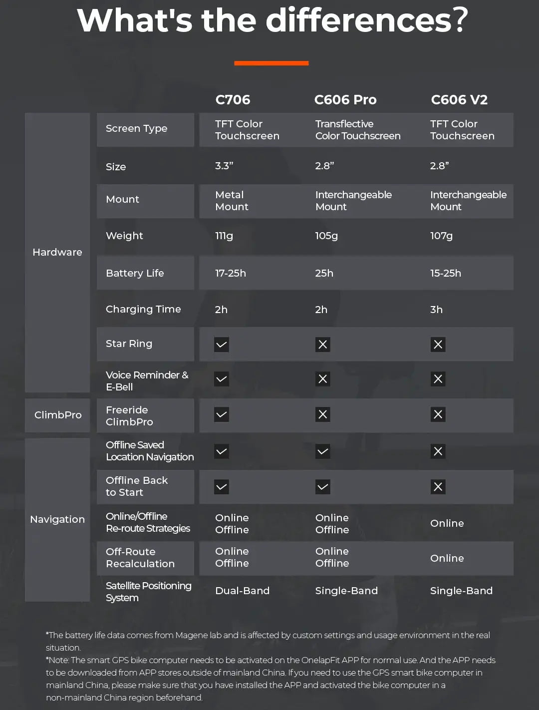Click the C606 Pro Star Ring cross icon
539x710 pixels.
(323, 345)
